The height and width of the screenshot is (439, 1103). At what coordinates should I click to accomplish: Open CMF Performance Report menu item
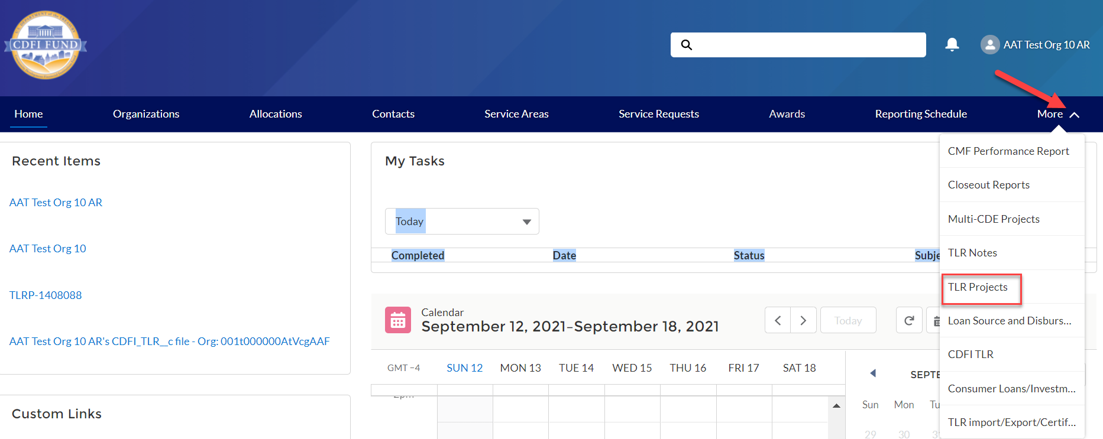(x=1008, y=151)
